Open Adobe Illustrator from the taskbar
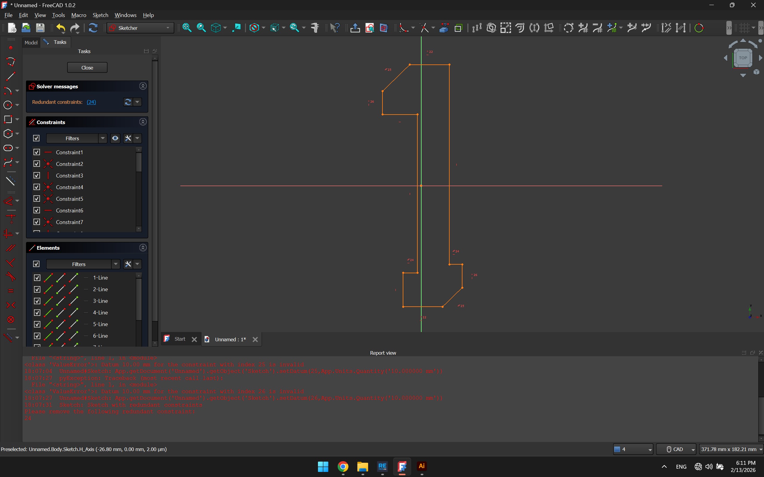 click(x=422, y=466)
